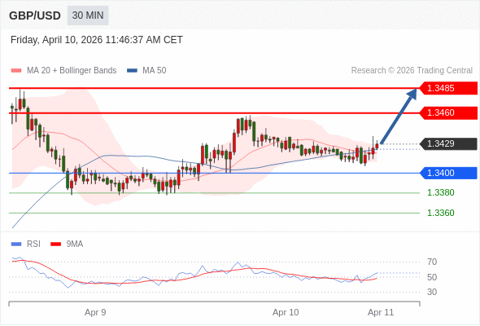Toggle the MA 50 legend label
Viewport: 480px width, 326px height.
tap(155, 71)
